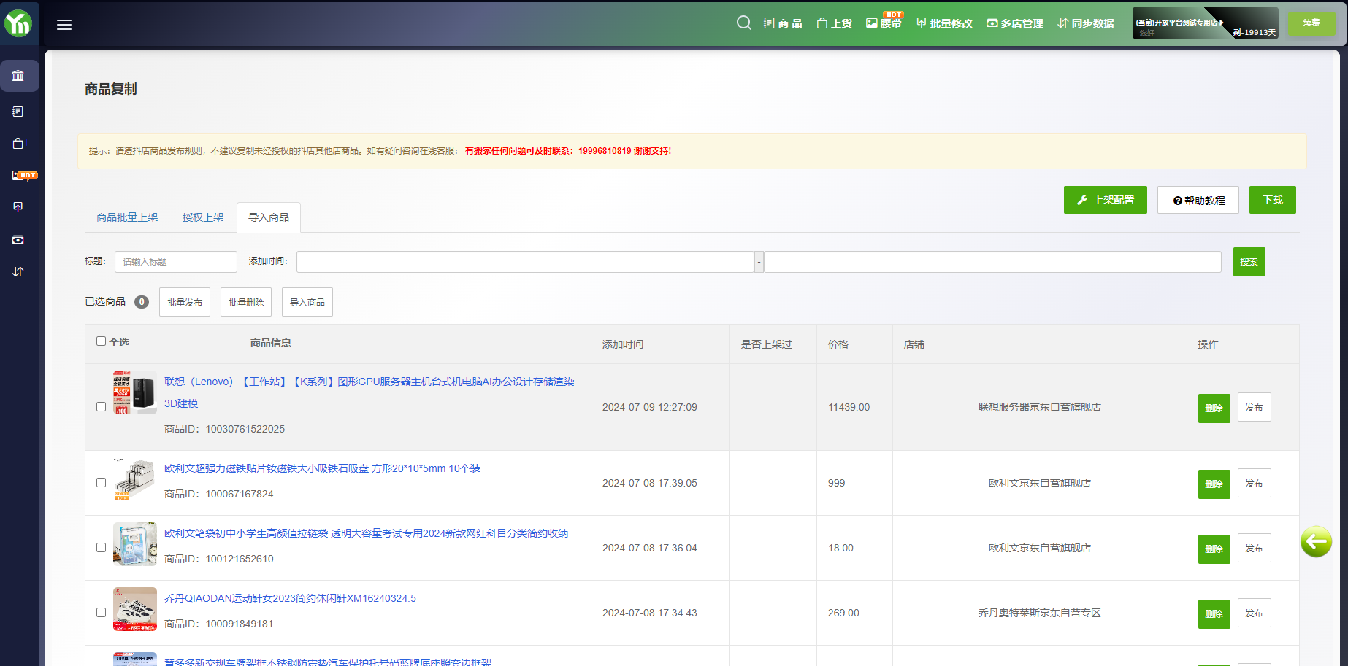1348x666 pixels.
Task: Click the 请输入标题 title input field
Action: click(175, 262)
